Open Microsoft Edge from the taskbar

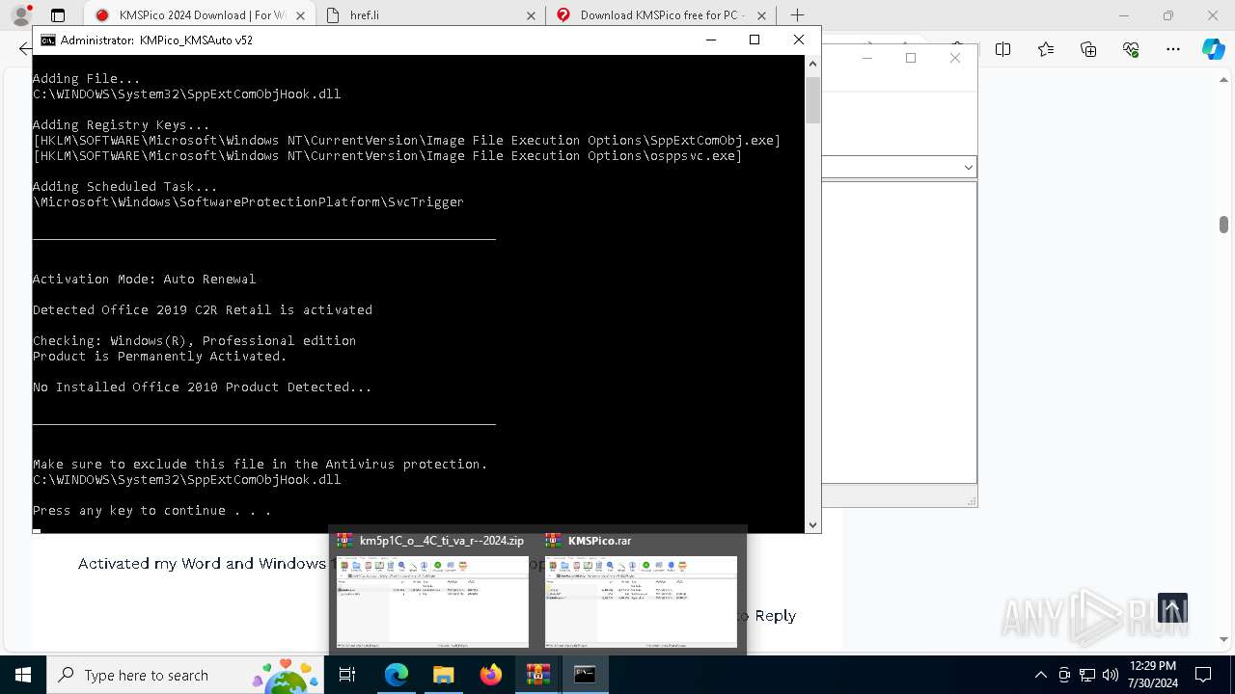pyautogui.click(x=397, y=675)
